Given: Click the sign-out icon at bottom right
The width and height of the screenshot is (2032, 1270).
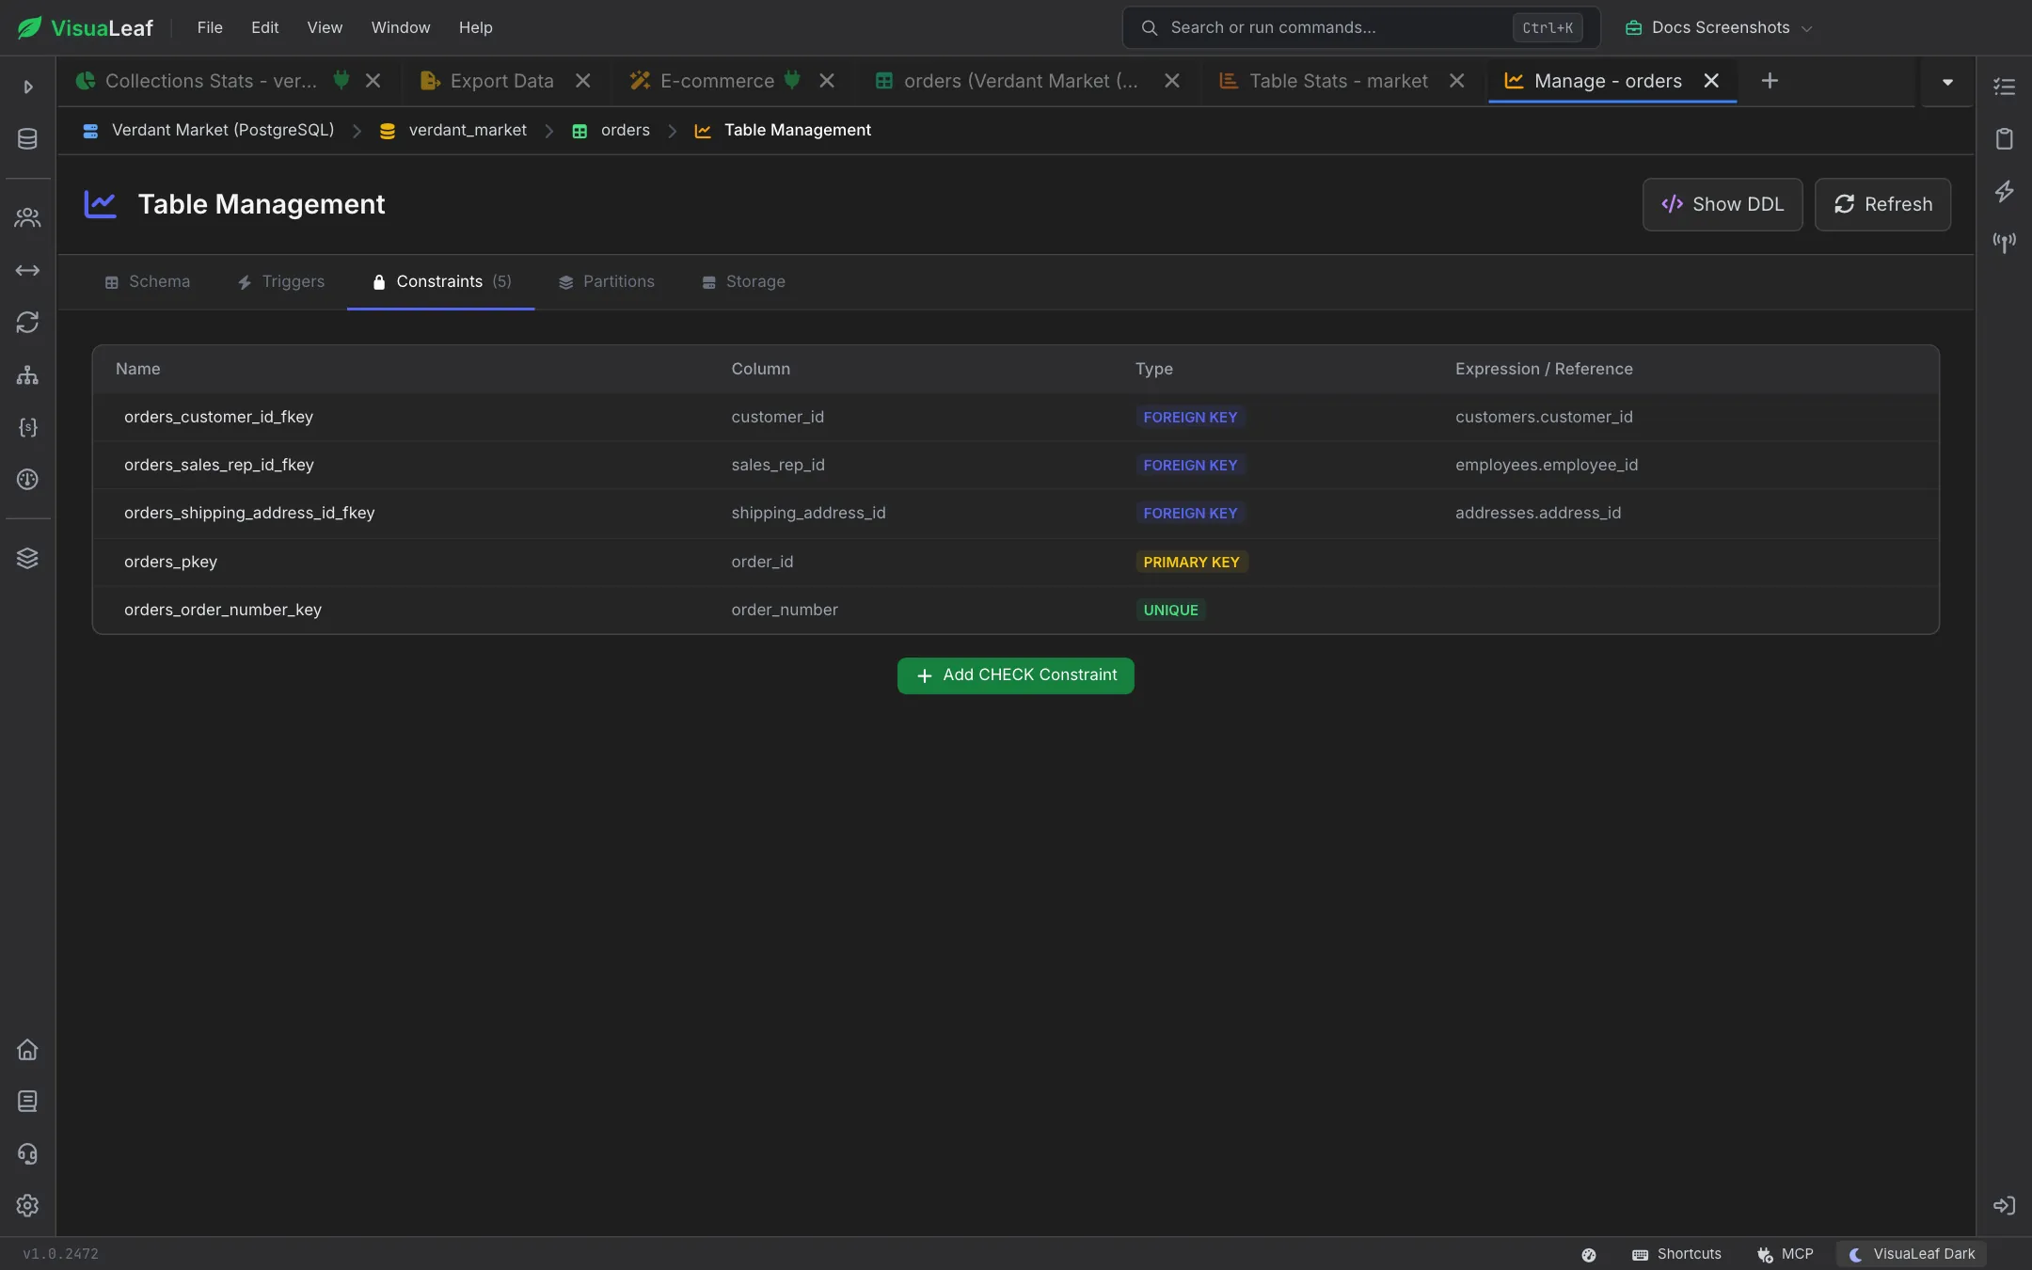Looking at the screenshot, I should 2004,1206.
